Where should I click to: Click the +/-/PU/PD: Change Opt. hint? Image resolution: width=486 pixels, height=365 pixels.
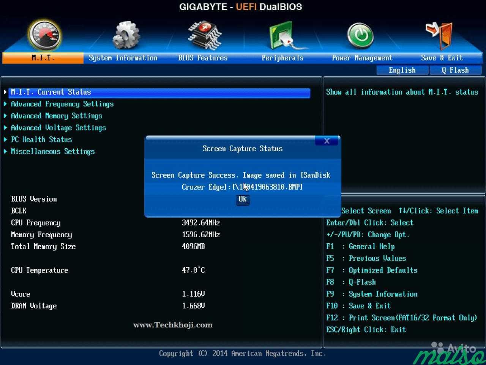tap(368, 235)
